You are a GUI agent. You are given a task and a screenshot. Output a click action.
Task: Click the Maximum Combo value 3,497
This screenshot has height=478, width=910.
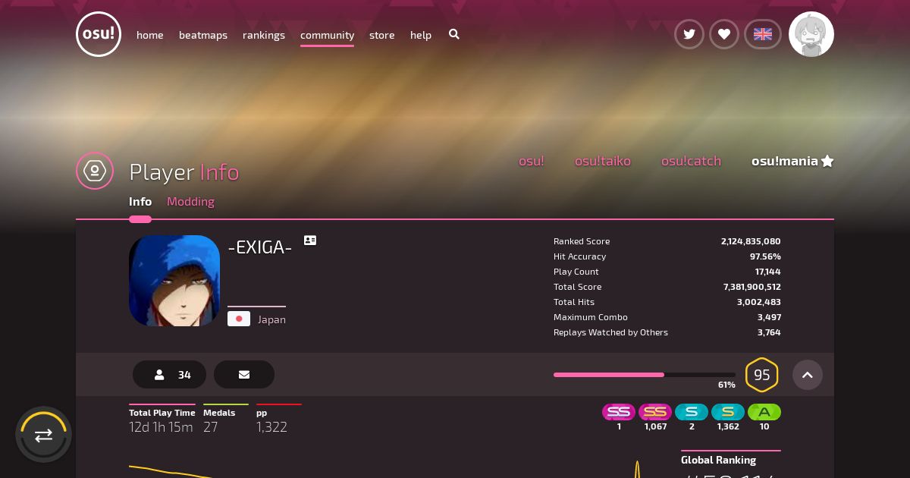[769, 317]
